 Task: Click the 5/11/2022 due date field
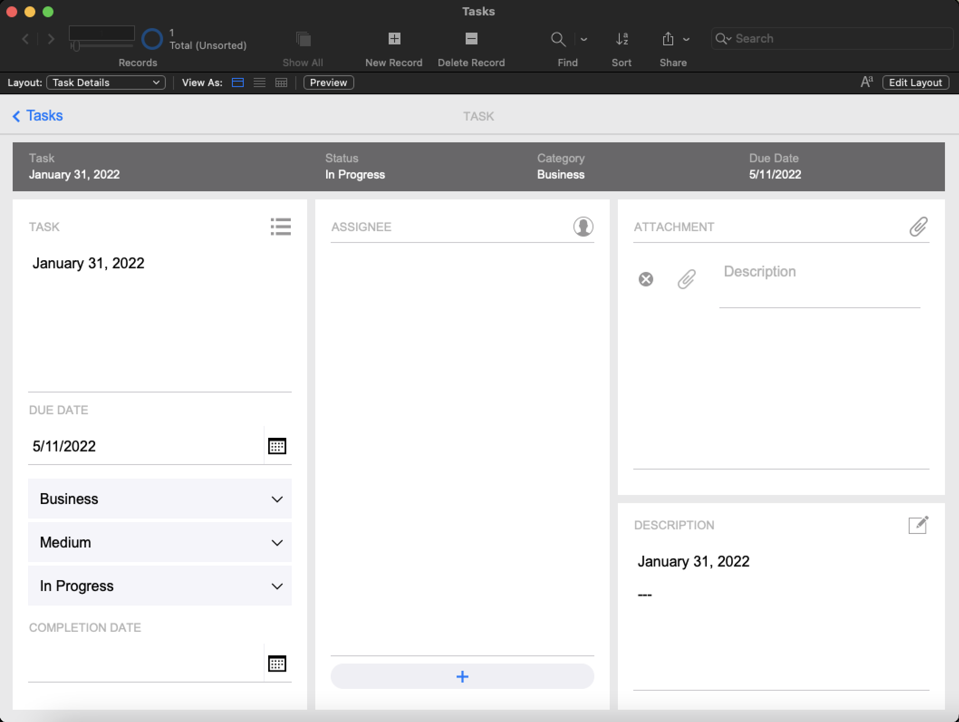[x=146, y=446]
